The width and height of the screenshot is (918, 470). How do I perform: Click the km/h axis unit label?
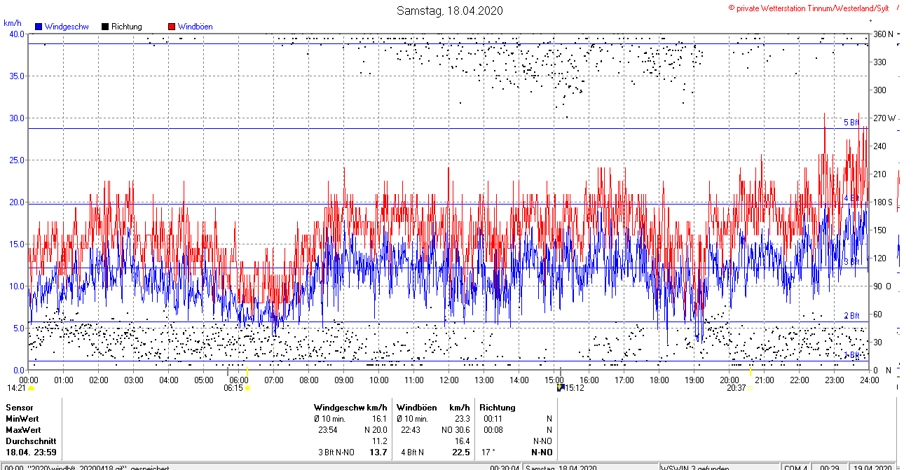13,23
